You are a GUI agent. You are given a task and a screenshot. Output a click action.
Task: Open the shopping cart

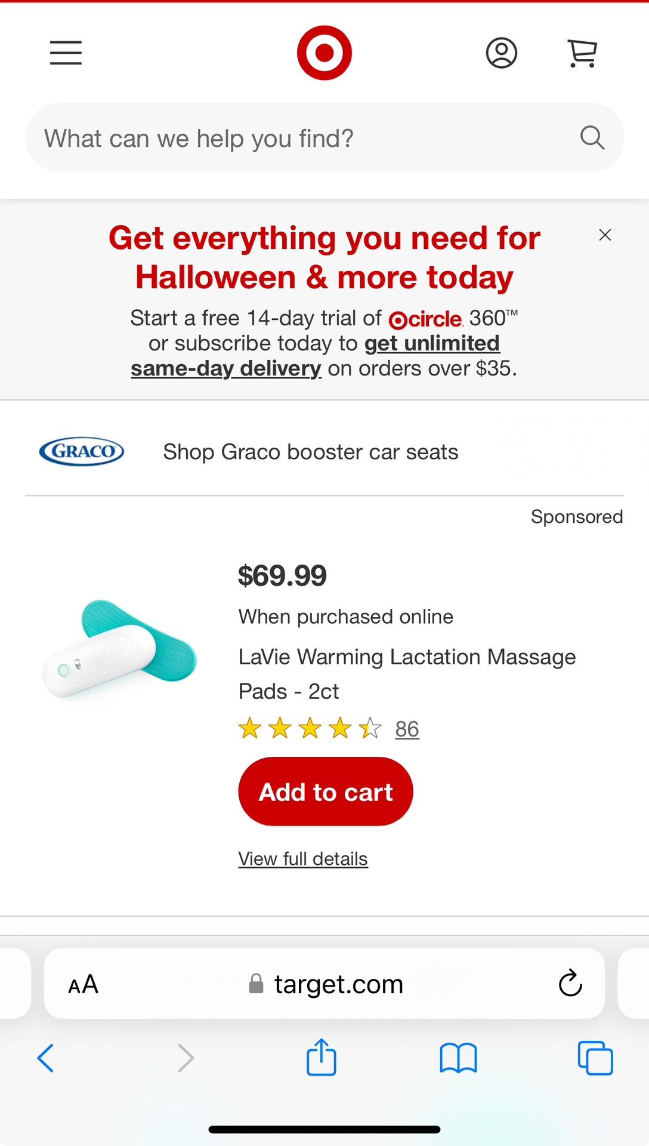pos(582,53)
